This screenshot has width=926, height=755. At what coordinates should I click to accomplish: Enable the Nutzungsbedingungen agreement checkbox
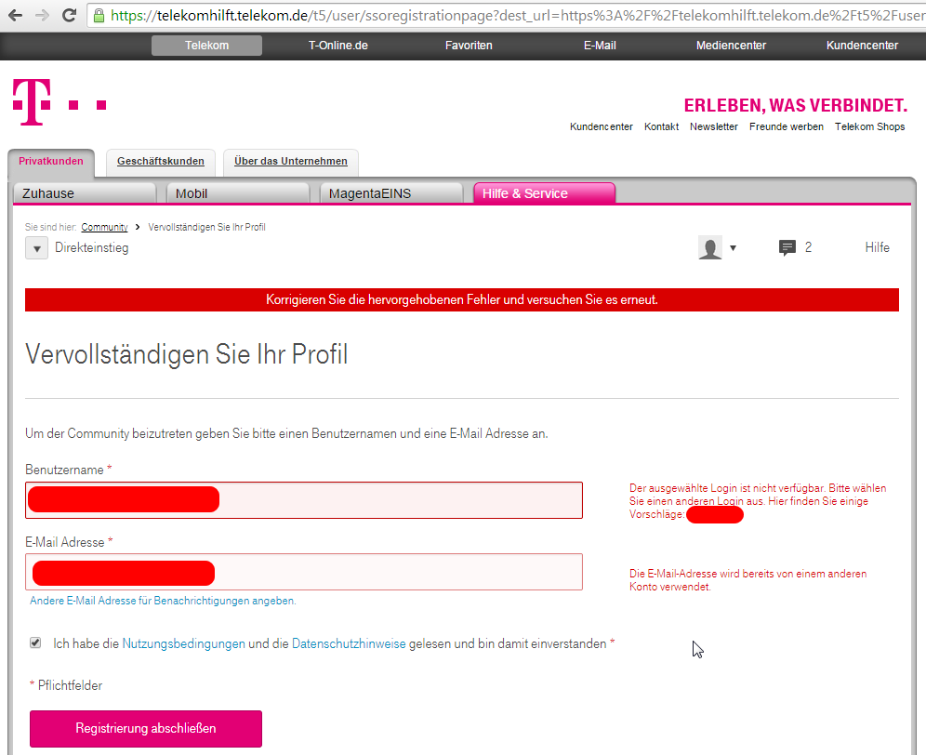(34, 642)
